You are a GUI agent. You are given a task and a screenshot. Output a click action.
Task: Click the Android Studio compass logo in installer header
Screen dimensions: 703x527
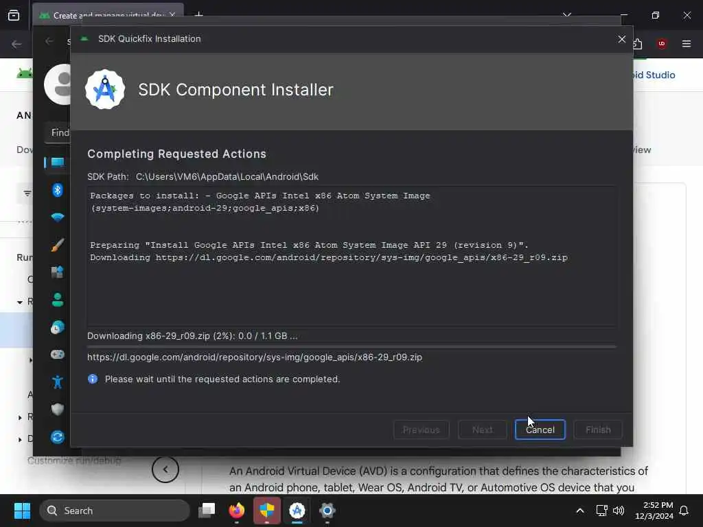coord(105,89)
